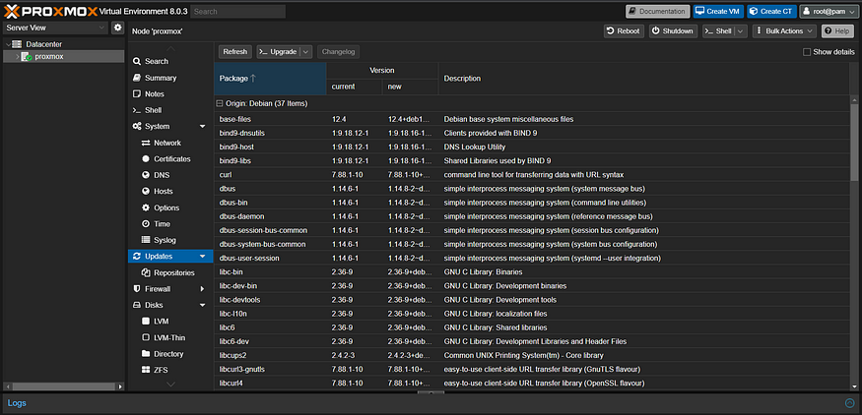Click the Create CT cube icon
The image size is (862, 415).
click(x=754, y=12)
